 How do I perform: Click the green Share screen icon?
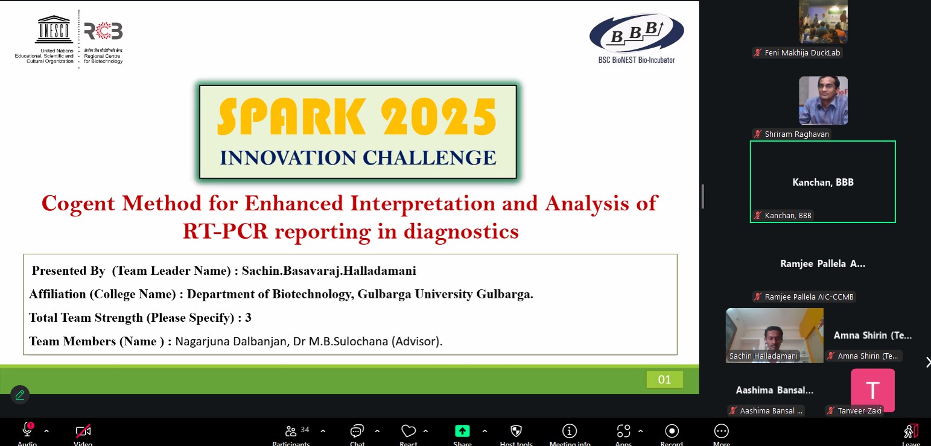point(462,431)
